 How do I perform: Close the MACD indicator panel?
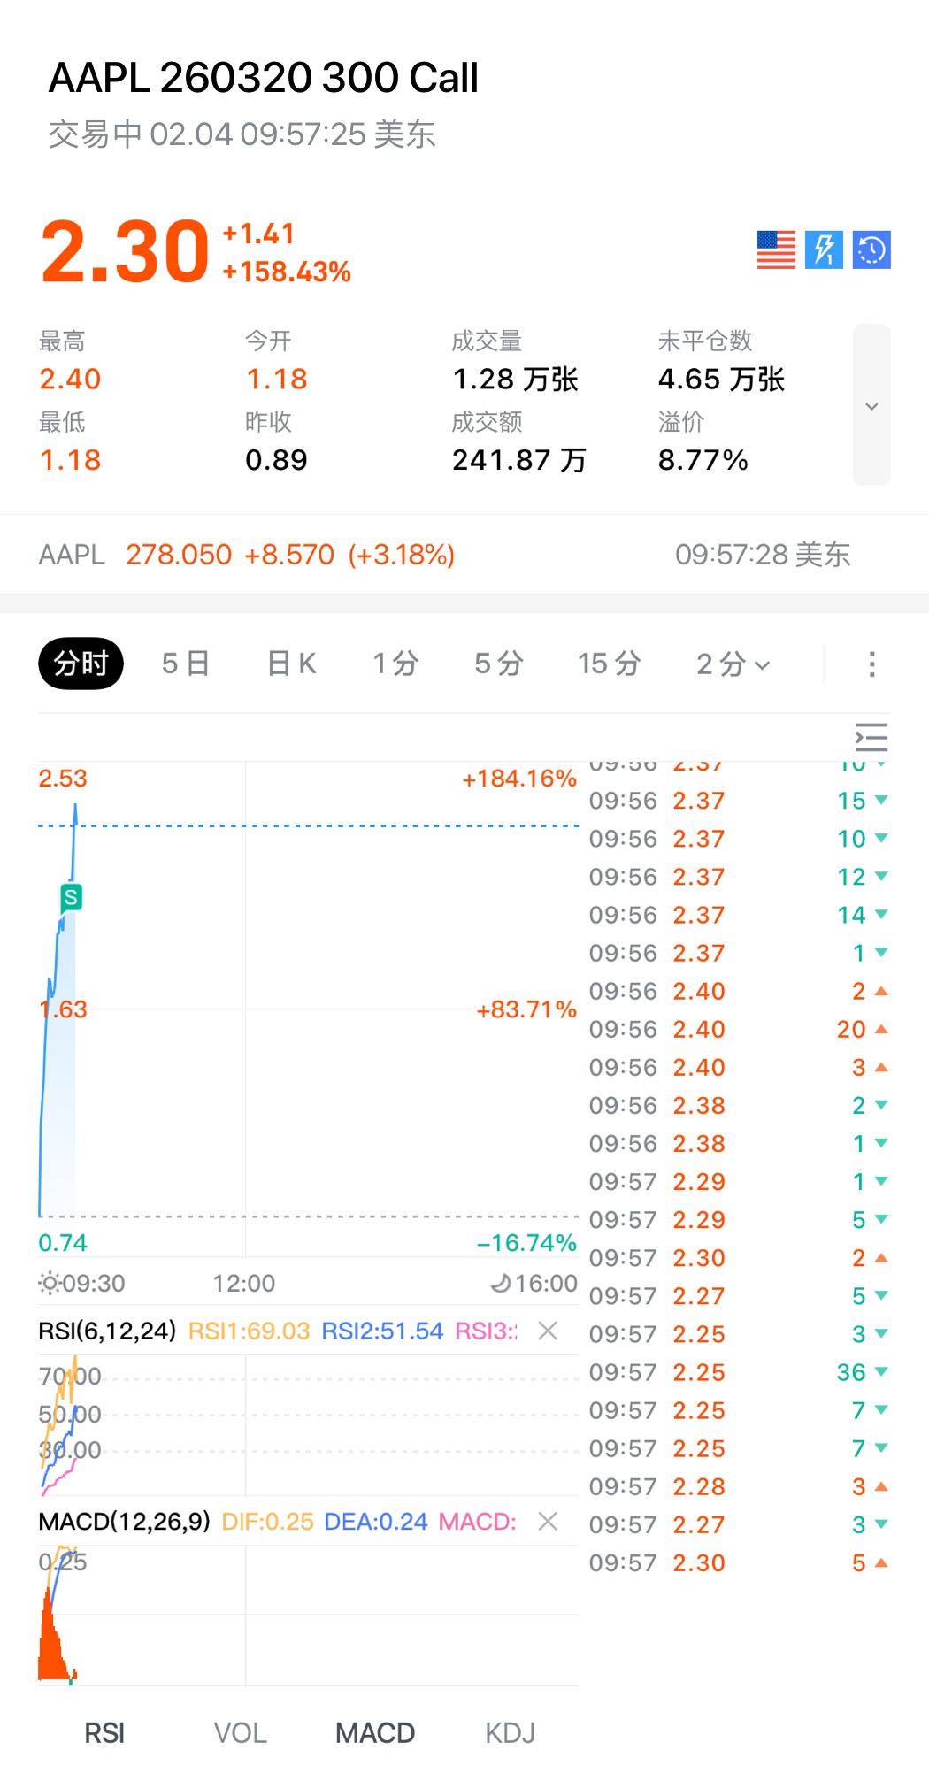pyautogui.click(x=548, y=1521)
